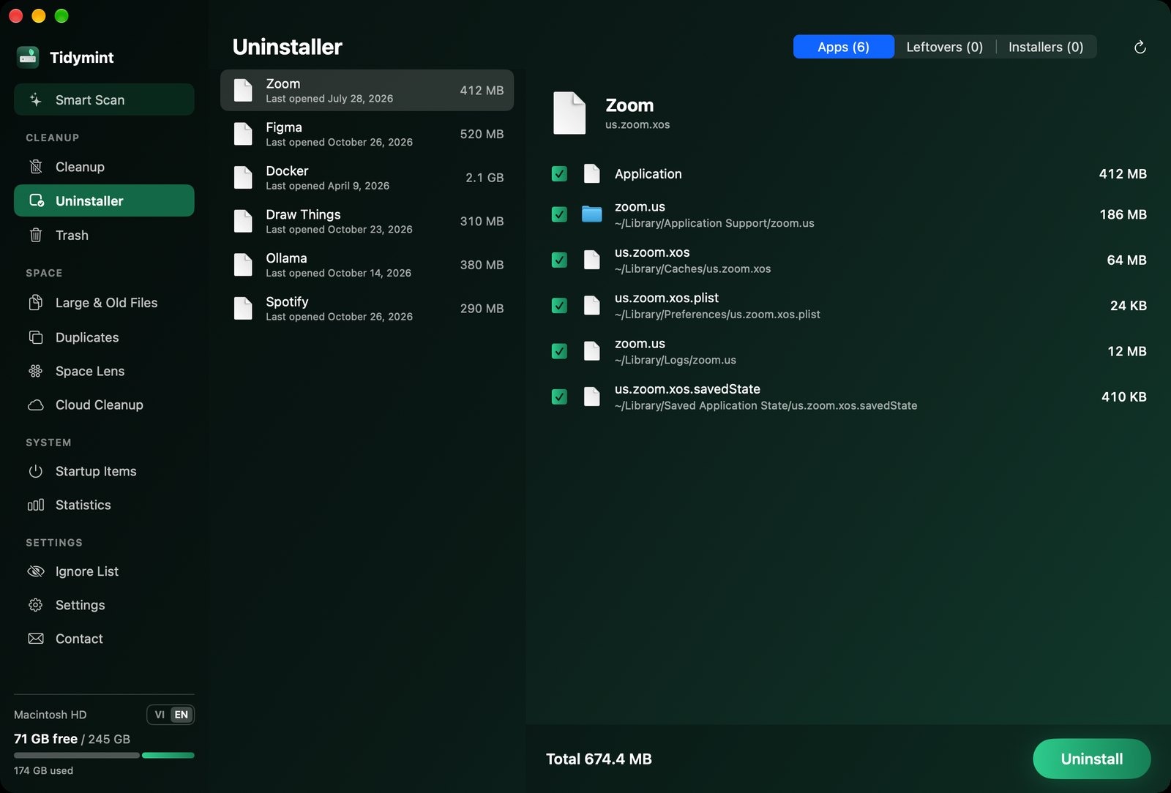Screen dimensions: 1171x793
Task: Click the Macintosh HD disk usage bar
Action: 104,755
